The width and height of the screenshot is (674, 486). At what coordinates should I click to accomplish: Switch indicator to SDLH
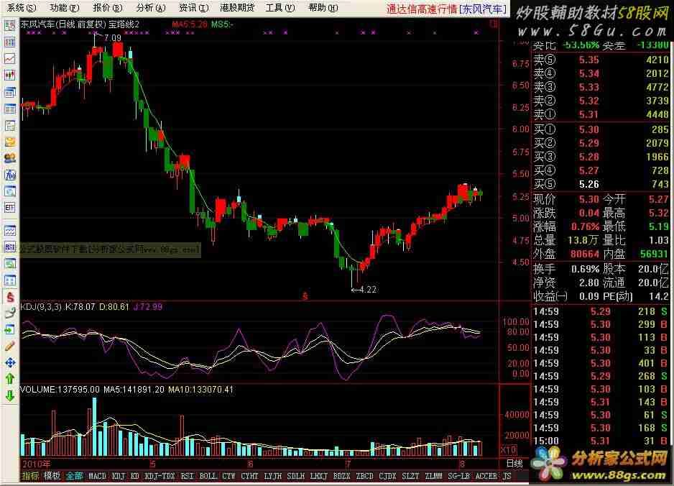coord(296,476)
